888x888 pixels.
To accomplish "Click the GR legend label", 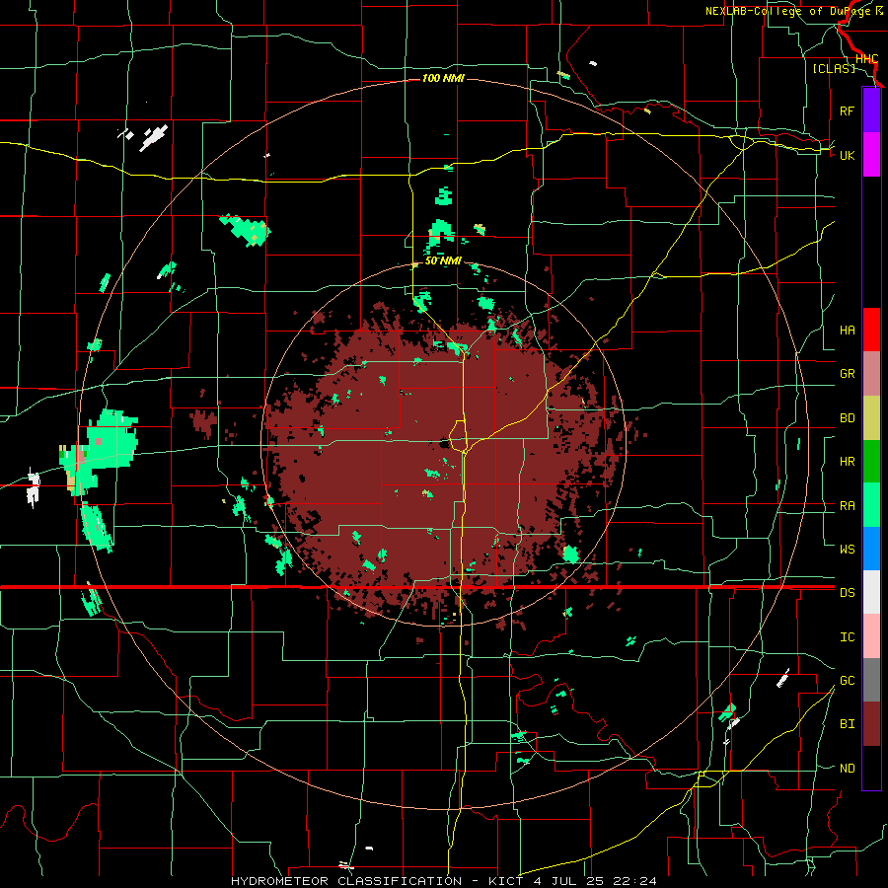I will click(847, 374).
